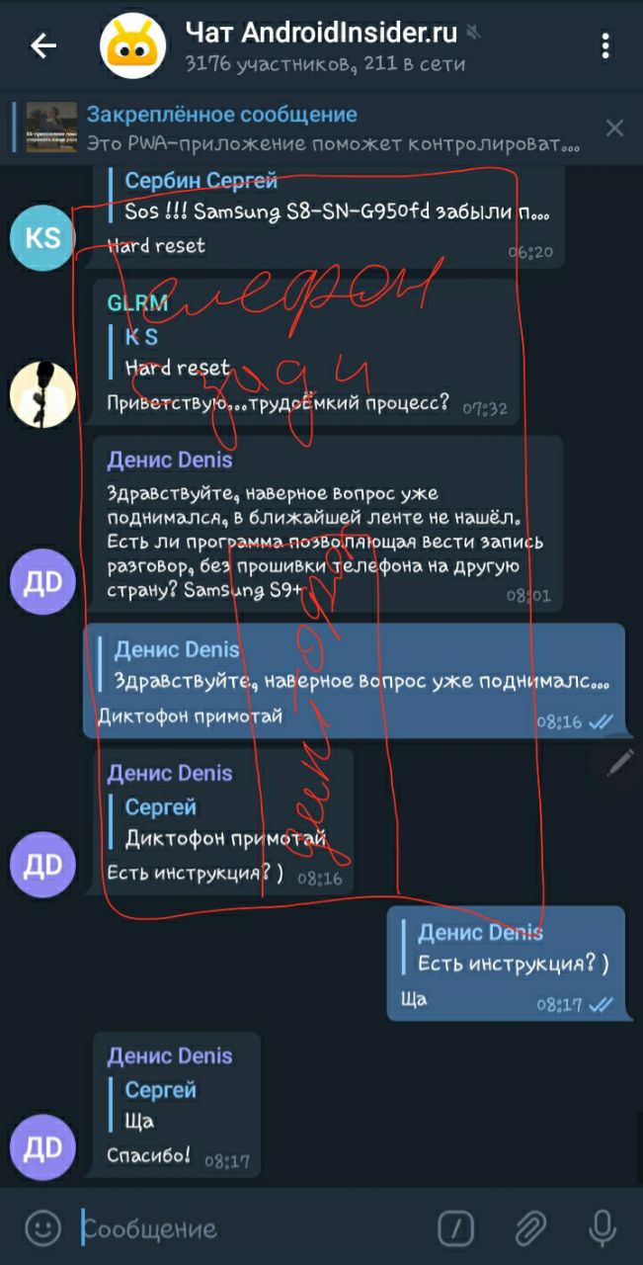Select the 'Диктофон примотай' outgoing message
This screenshot has height=1265, width=643.
tap(354, 681)
